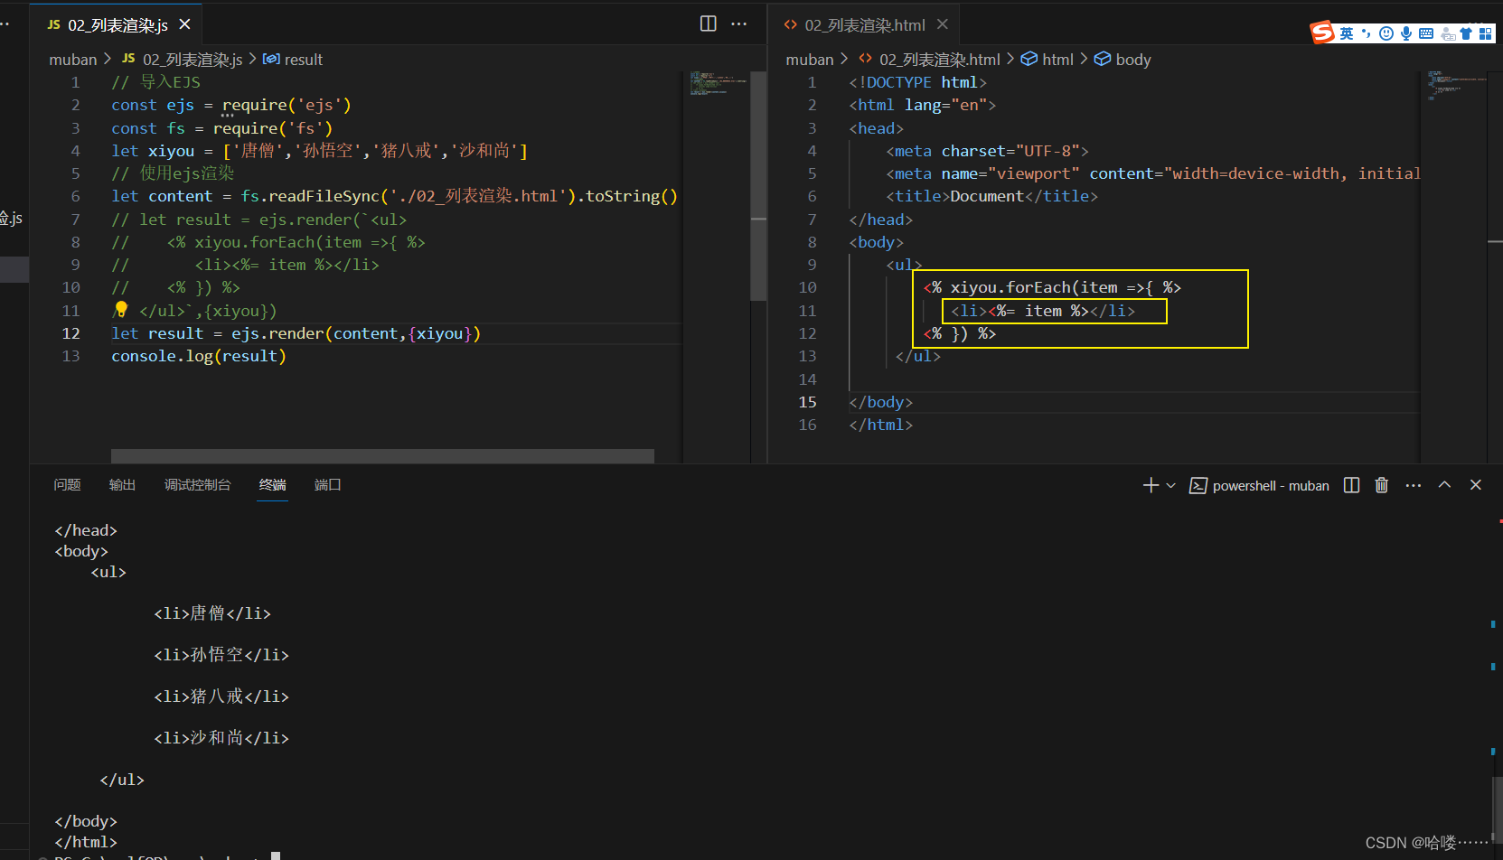Close the terminal panel
The image size is (1503, 860).
point(1476,485)
